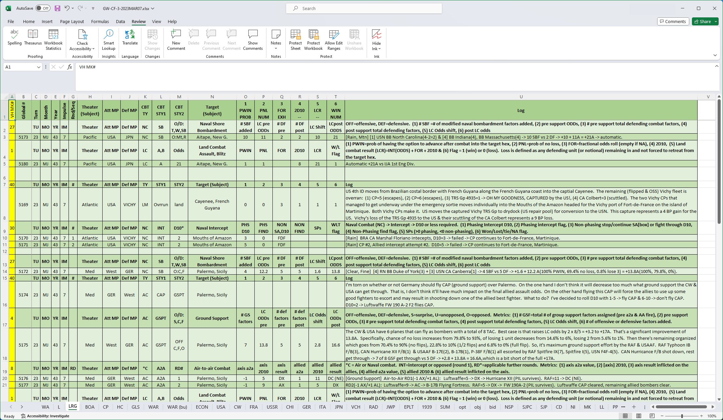Click the zoom slider handle

click(682, 416)
